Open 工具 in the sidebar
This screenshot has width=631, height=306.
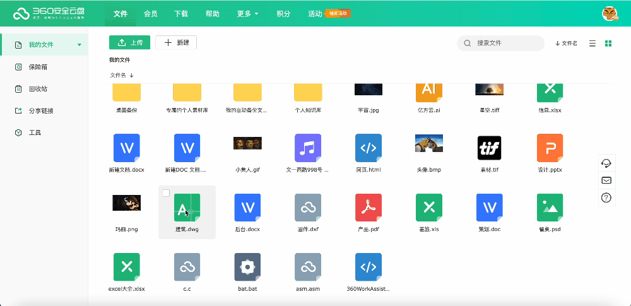point(35,132)
